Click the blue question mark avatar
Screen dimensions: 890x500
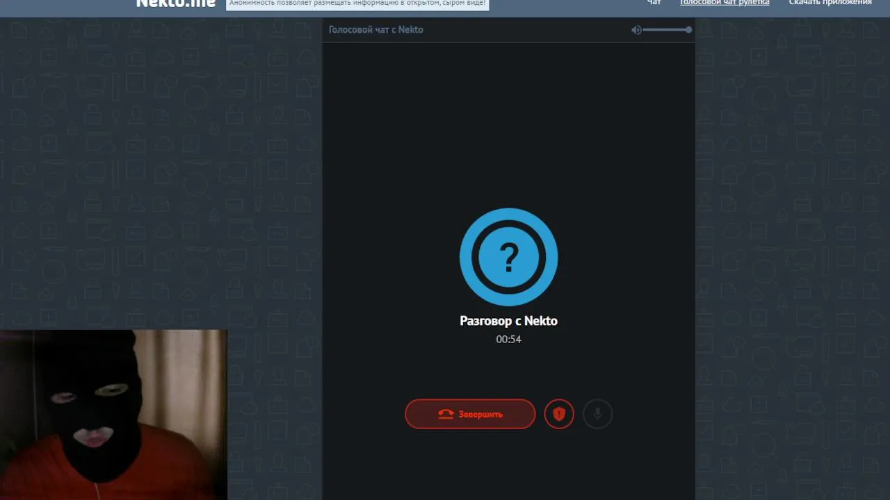pyautogui.click(x=509, y=257)
